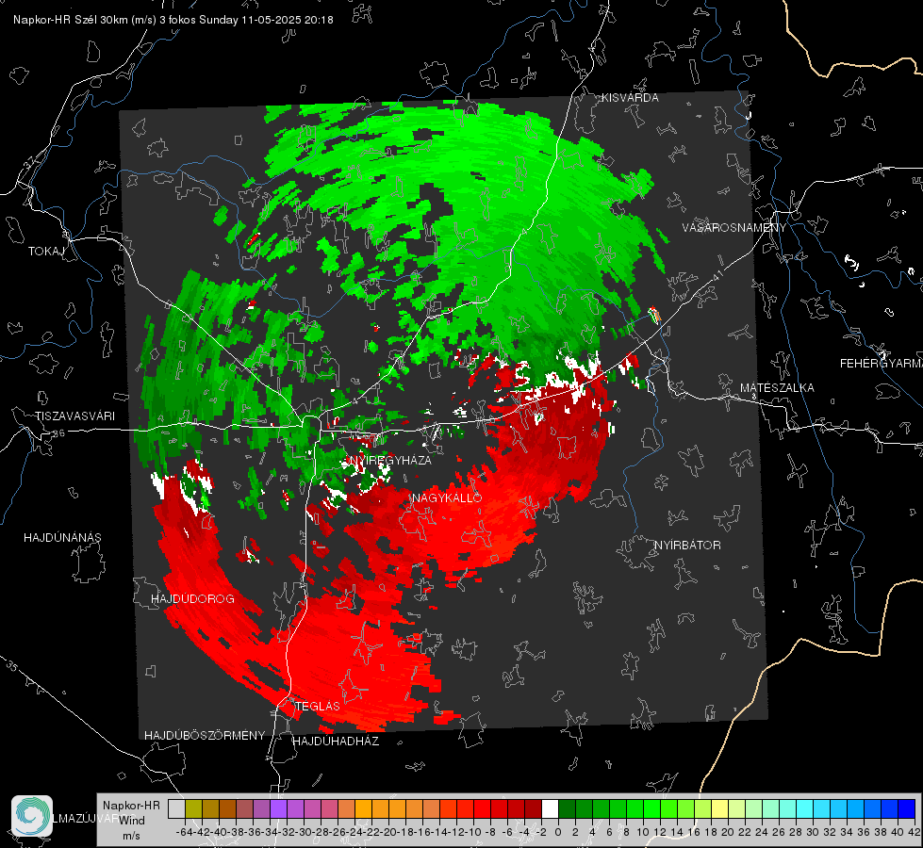
Task: Pick the olive legend swatch after -64
Action: (x=193, y=809)
